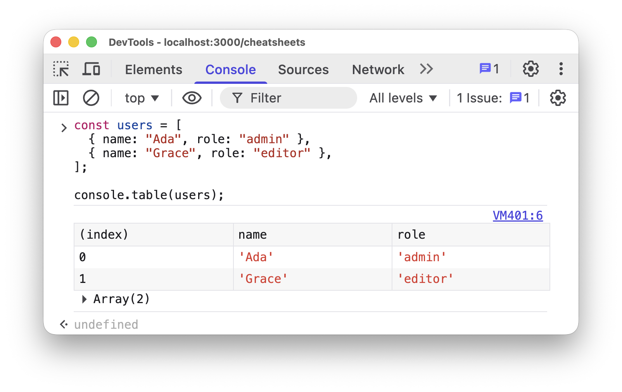Screen dimensions: 622x392
Task: Open the All levels dropdown
Action: [x=403, y=98]
